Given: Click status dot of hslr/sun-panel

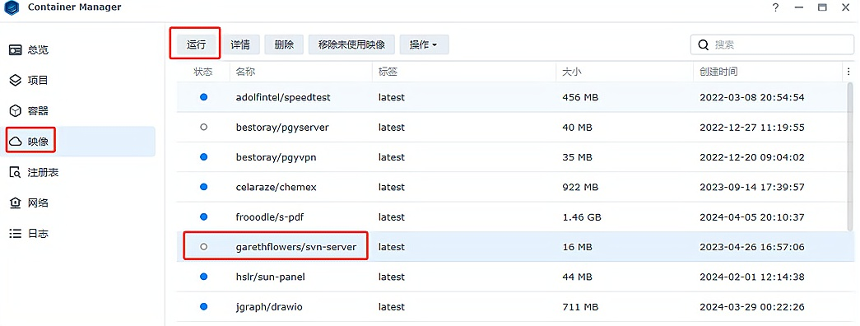Looking at the screenshot, I should (x=203, y=277).
